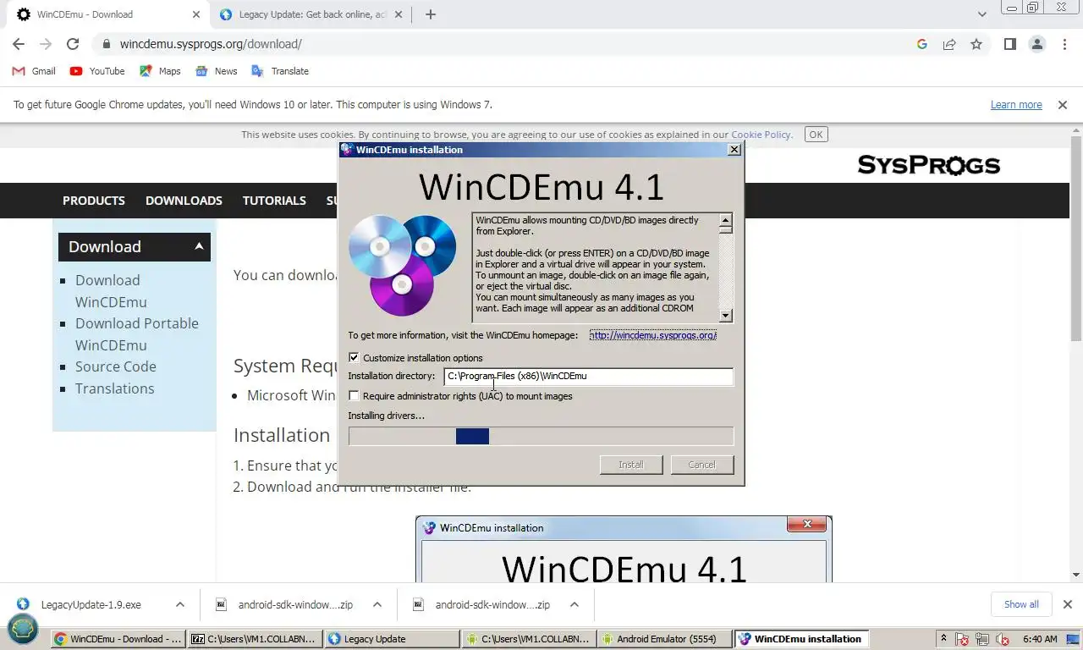Open the Cookie Policy link
Viewport: 1083px width, 650px height.
click(761, 135)
